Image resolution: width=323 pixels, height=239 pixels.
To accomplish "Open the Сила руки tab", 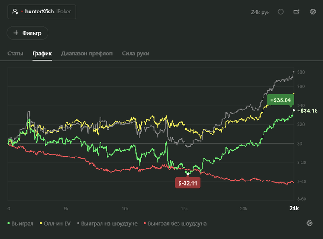I will [x=136, y=53].
